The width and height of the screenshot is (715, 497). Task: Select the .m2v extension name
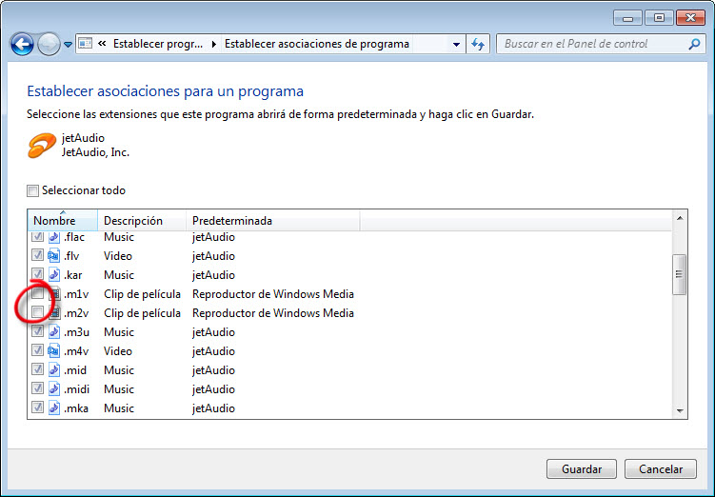point(76,313)
